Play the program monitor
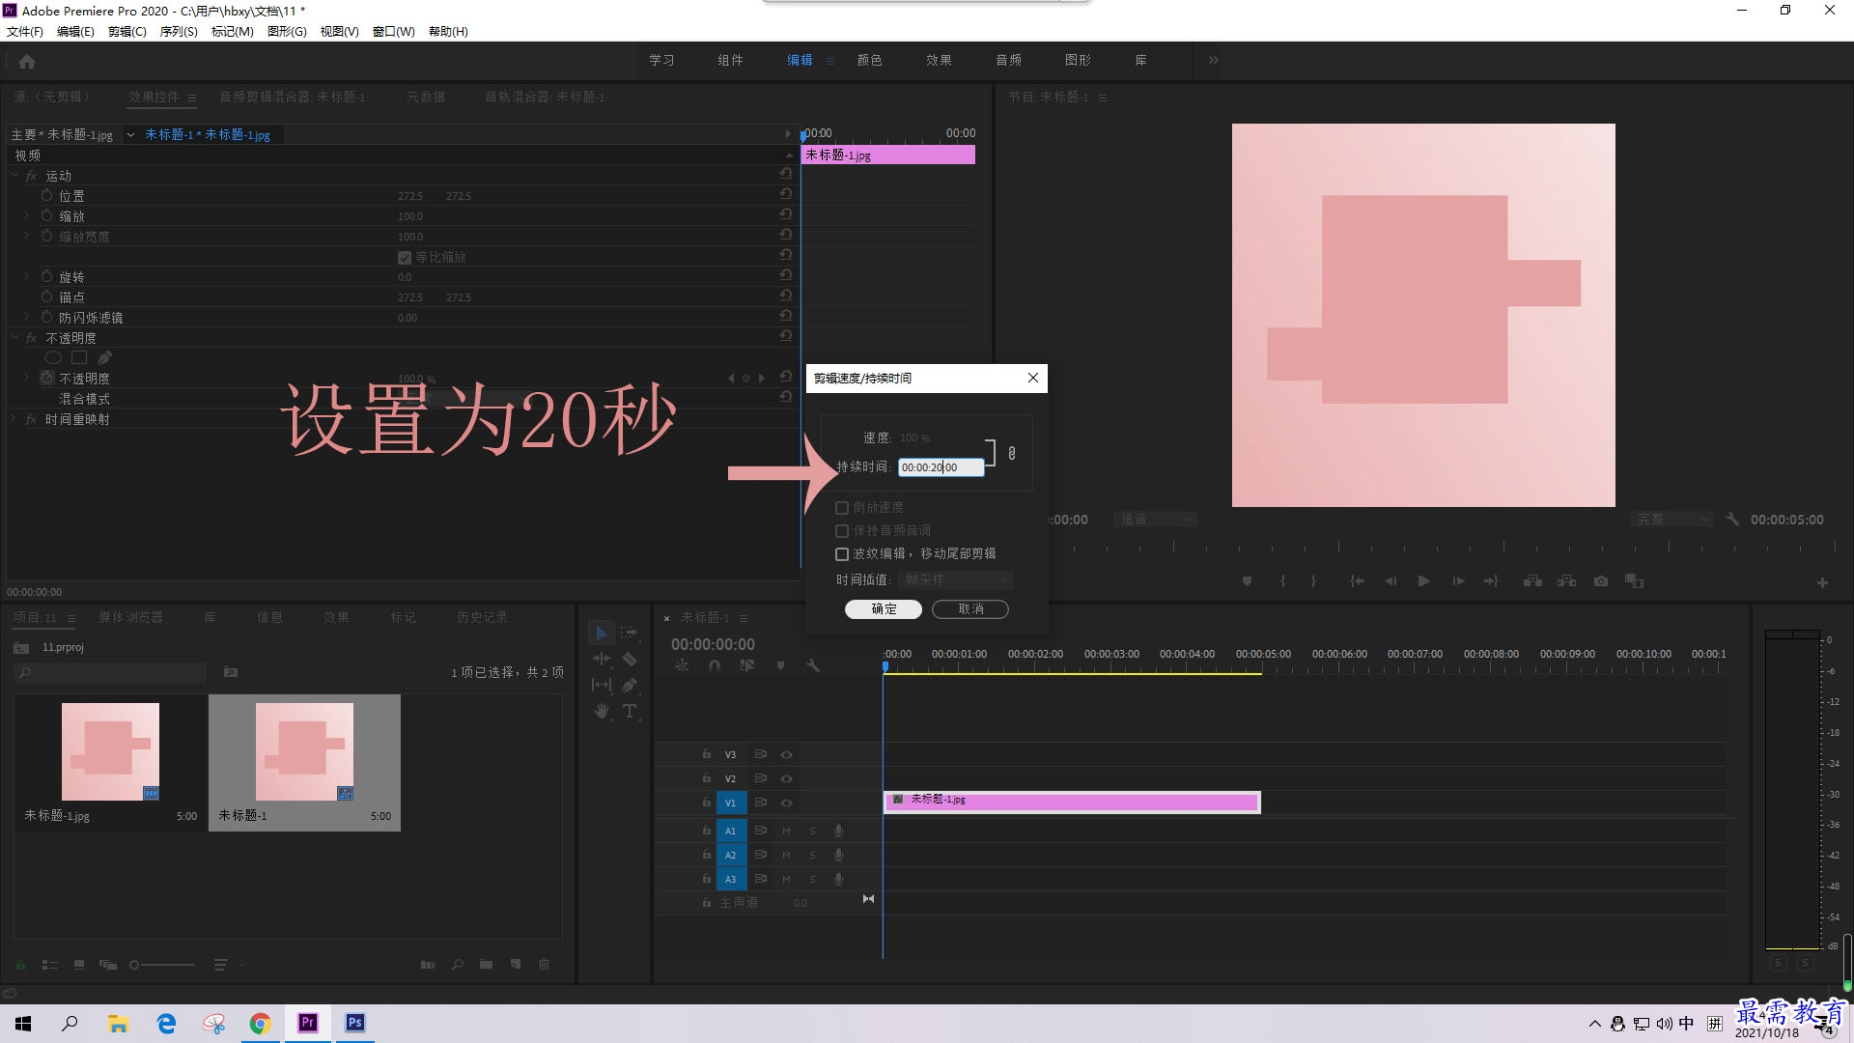This screenshot has width=1854, height=1043. point(1423,581)
